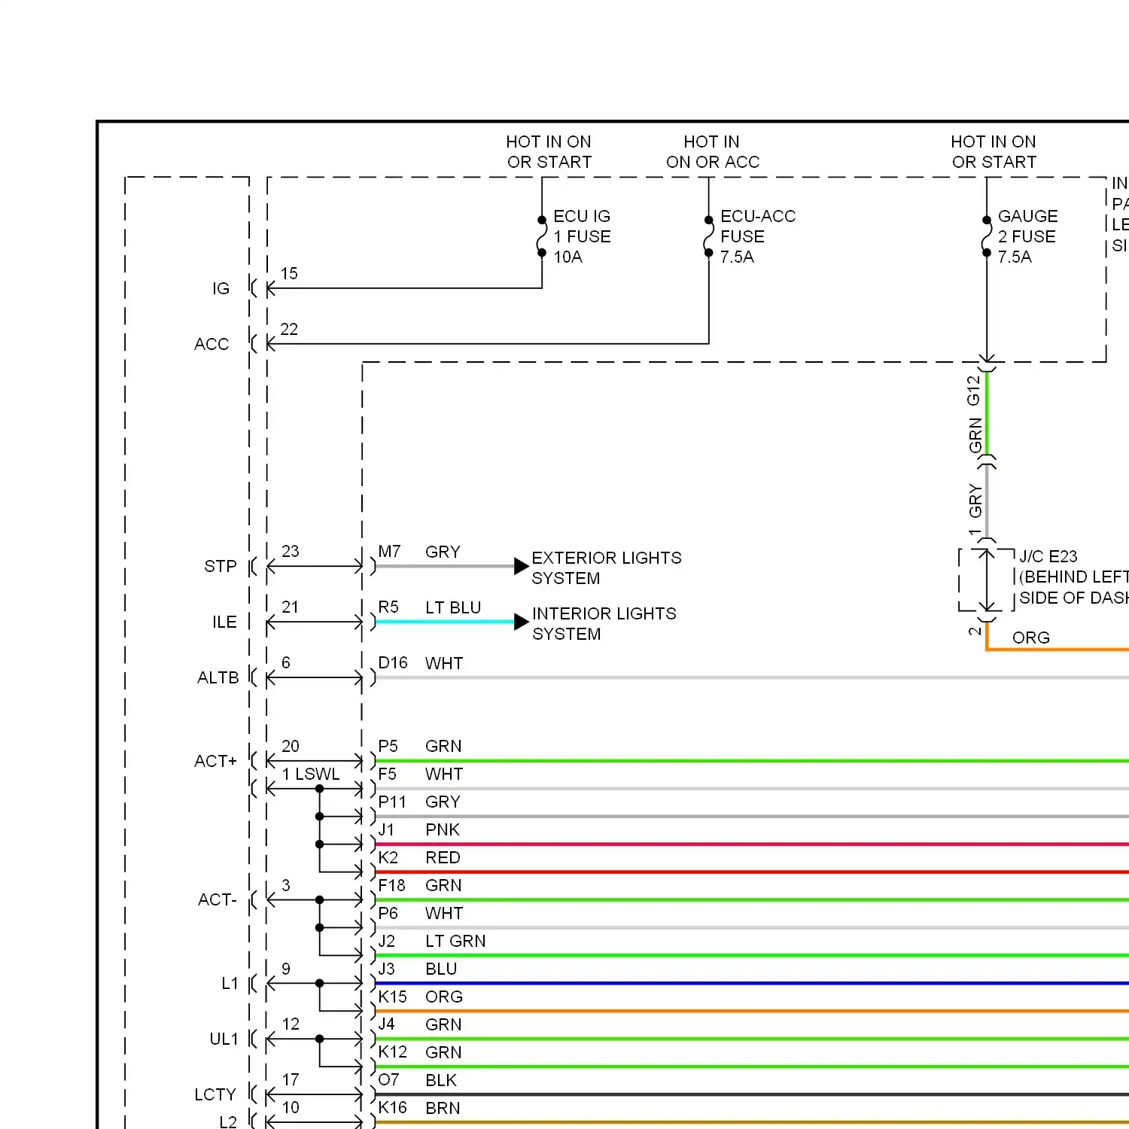
Task: Click the ECU-ACC FUSE 7.5A label
Action: click(757, 236)
